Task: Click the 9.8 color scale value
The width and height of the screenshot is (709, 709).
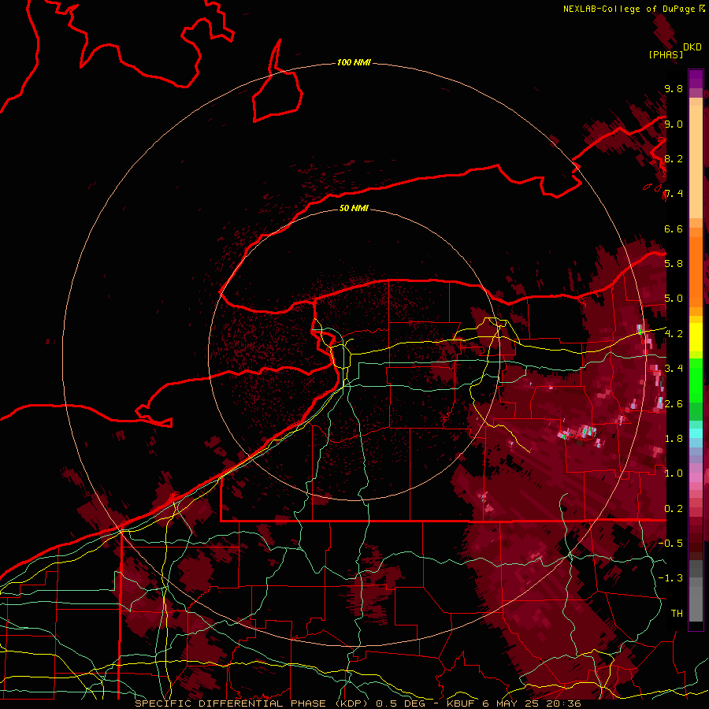Action: tap(674, 88)
